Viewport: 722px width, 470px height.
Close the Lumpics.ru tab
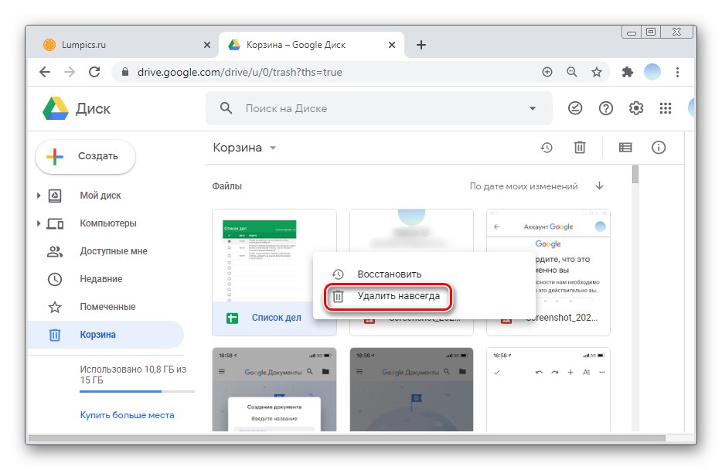206,45
